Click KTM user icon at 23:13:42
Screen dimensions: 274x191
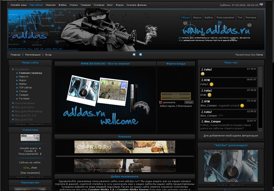click(x=202, y=101)
